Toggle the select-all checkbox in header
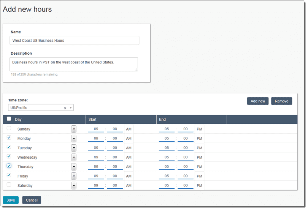This screenshot has height=210, width=308. tap(9, 119)
